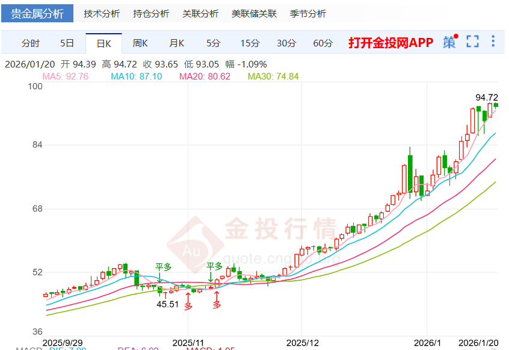The image size is (509, 350).
Task: Select the 月K monthly chart
Action: tap(176, 43)
